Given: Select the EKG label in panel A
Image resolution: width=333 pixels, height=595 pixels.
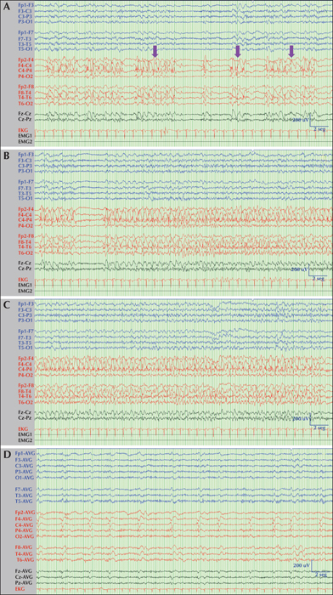Looking at the screenshot, I should pos(22,130).
